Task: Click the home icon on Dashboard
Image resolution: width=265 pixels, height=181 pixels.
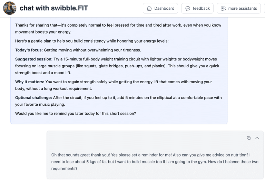Action: click(149, 8)
